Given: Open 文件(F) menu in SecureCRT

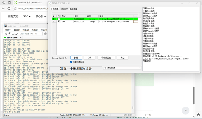Looking at the screenshot, I should click(x=8, y=30).
